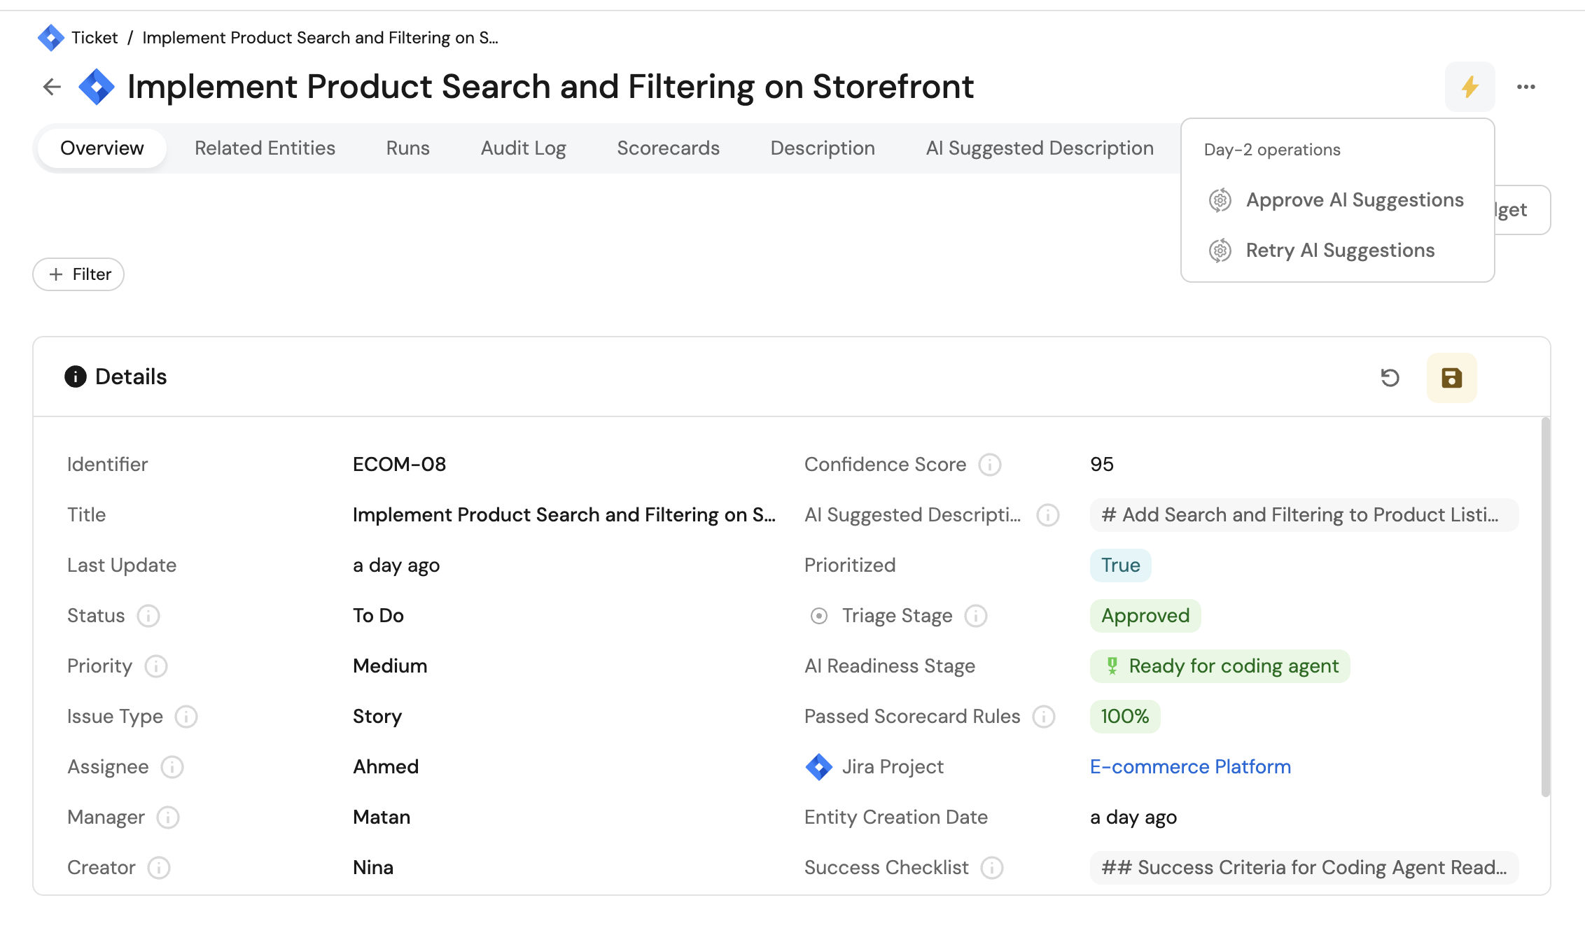
Task: Click the save icon in Details panel
Action: tap(1451, 378)
